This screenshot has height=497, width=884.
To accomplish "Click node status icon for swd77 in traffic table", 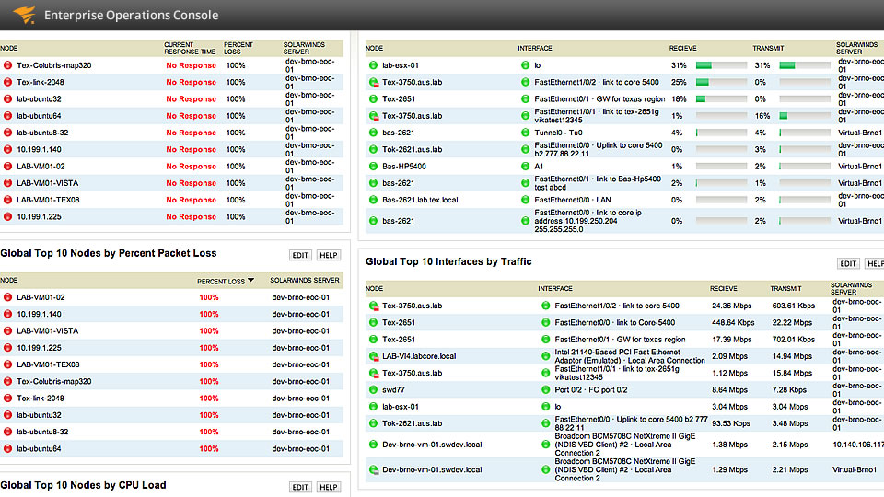I will 373,390.
